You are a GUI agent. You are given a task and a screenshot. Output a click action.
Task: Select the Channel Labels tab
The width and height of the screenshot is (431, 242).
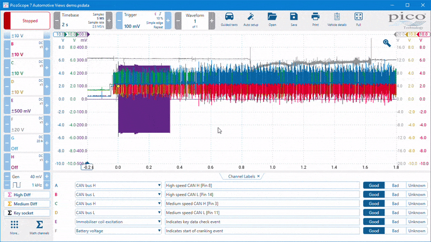coord(241,176)
